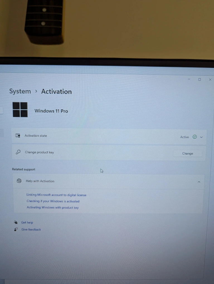Collapse the Help with Activation section
The height and width of the screenshot is (284, 214).
tap(199, 182)
